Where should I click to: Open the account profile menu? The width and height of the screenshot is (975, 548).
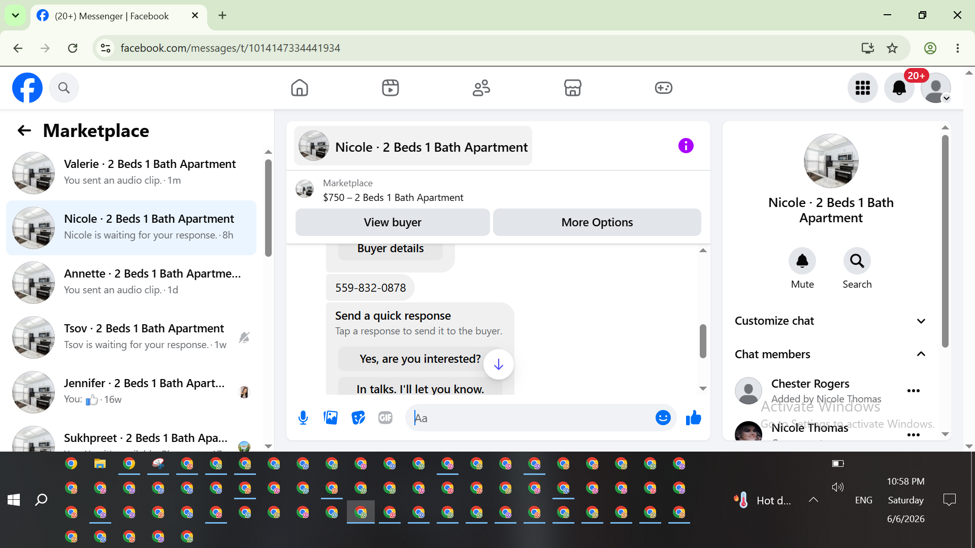pos(936,88)
